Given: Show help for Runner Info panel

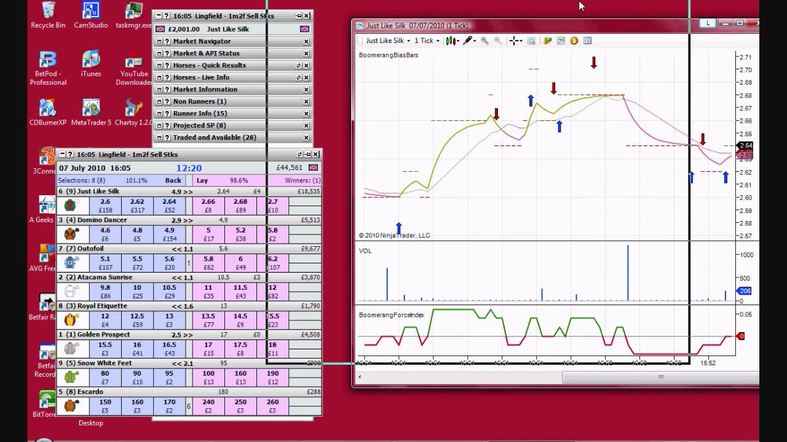Looking at the screenshot, I should 167,114.
